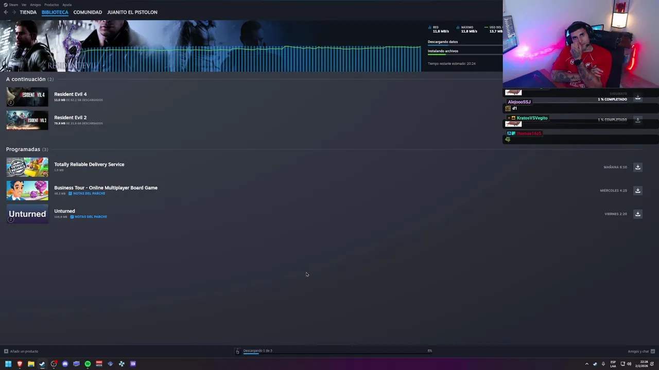Click 'Tiempo restante estimado: 20:24' text
659x370 pixels.
(452, 64)
